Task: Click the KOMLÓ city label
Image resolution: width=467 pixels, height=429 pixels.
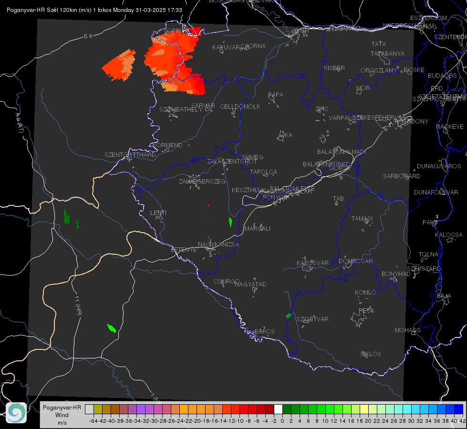Action: 365,293
